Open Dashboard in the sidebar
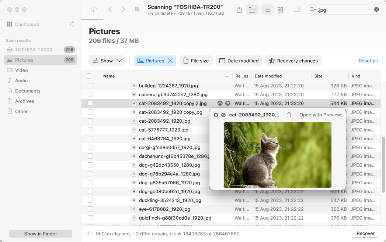The image size is (386, 242). point(27,24)
